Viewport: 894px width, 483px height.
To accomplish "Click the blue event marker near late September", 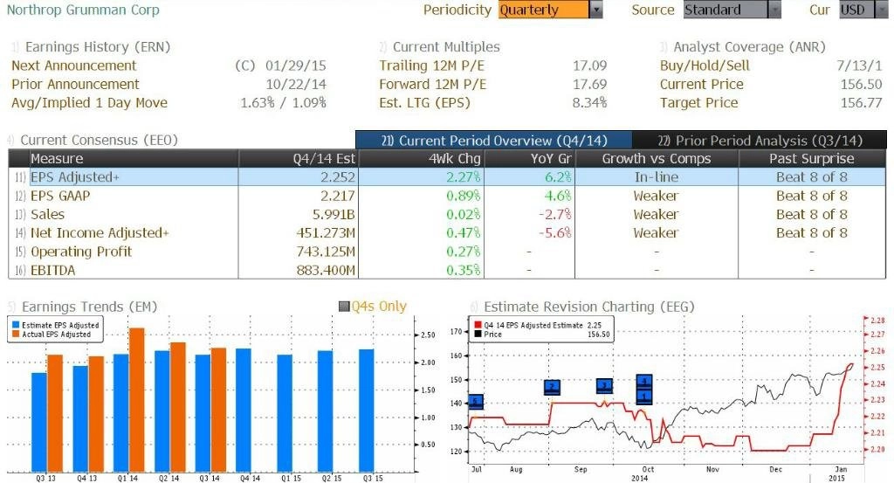I will pos(604,386).
